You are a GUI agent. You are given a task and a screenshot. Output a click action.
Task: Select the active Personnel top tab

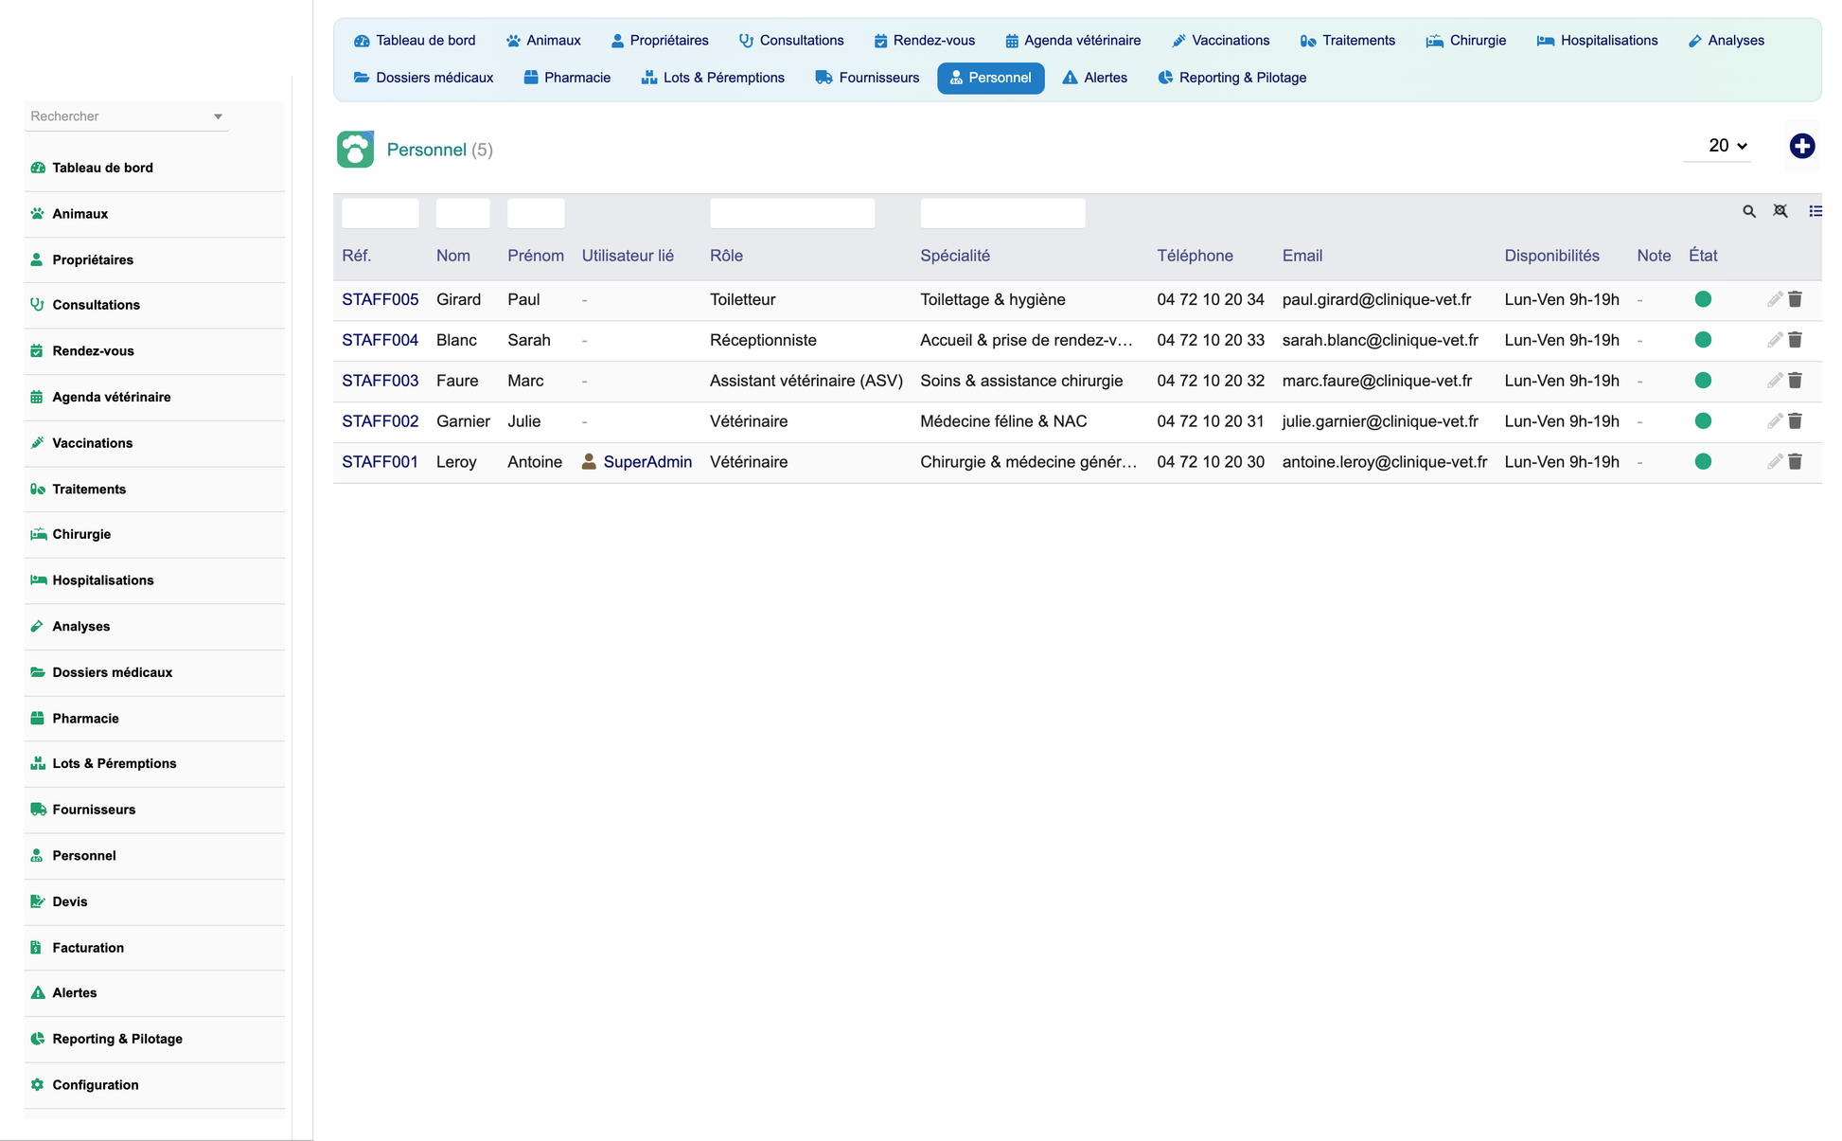[990, 78]
